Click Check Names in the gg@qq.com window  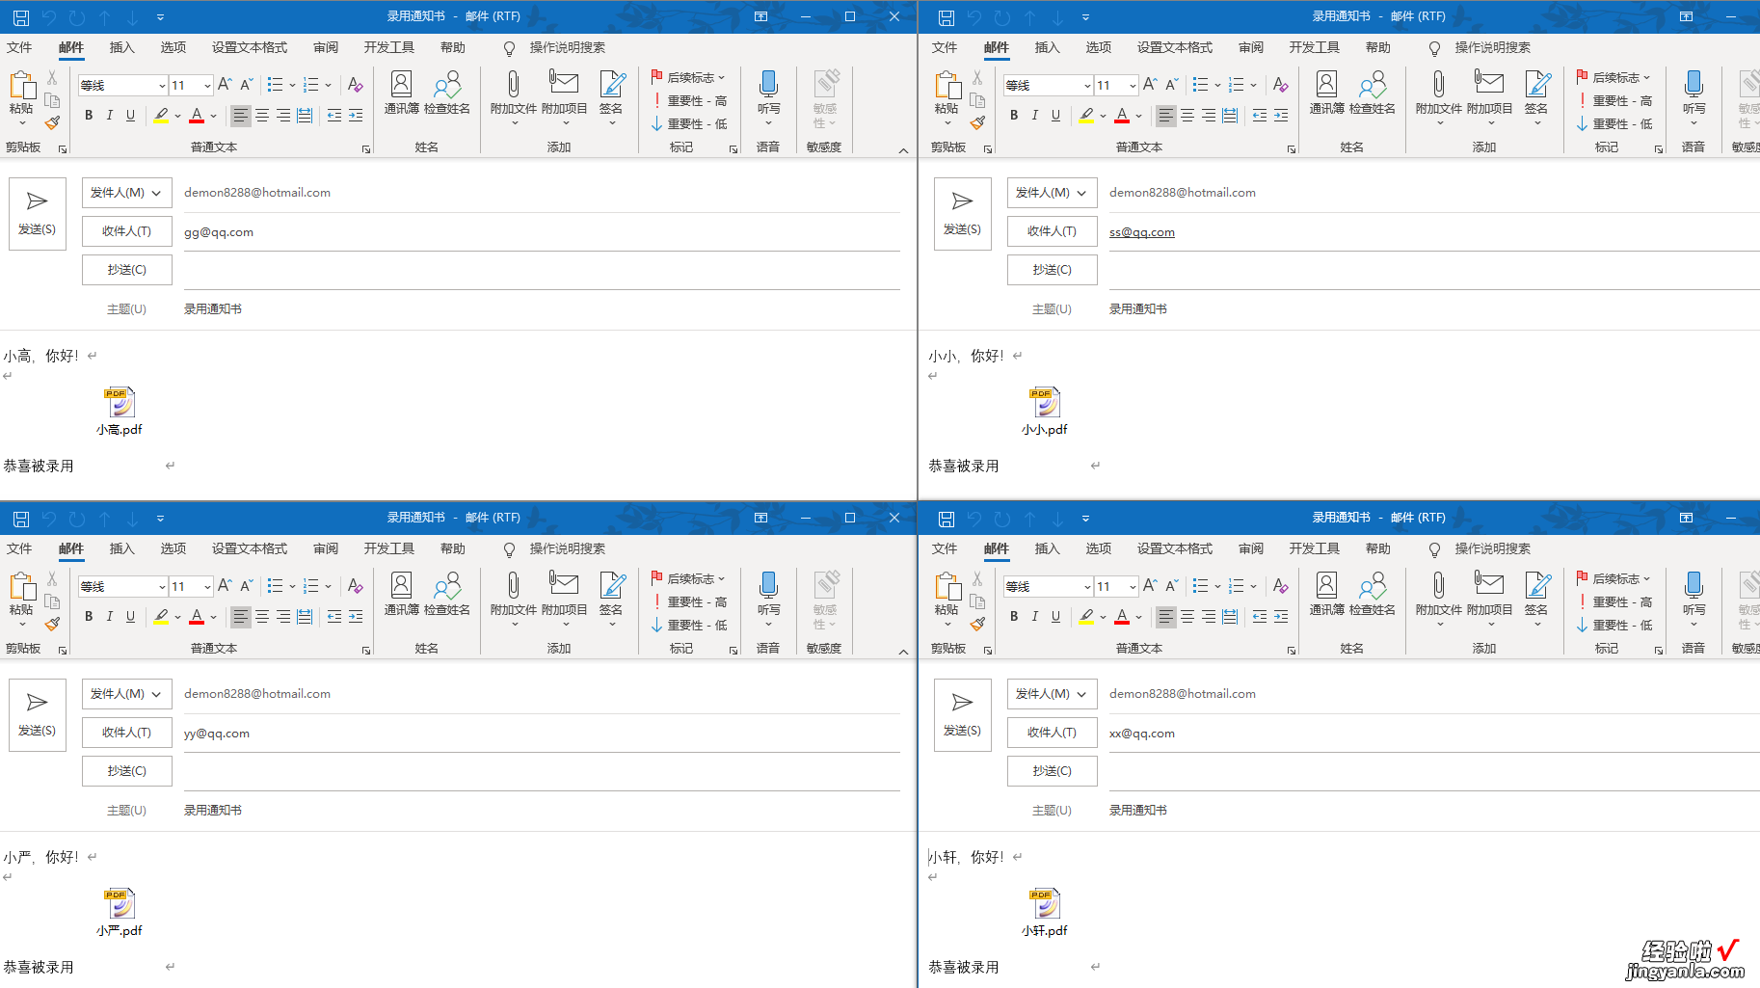447,93
